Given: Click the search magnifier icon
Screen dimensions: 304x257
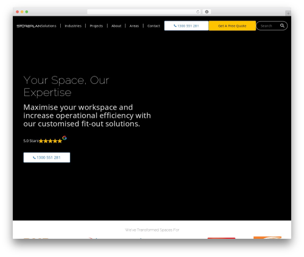Looking at the screenshot, I should 282,26.
